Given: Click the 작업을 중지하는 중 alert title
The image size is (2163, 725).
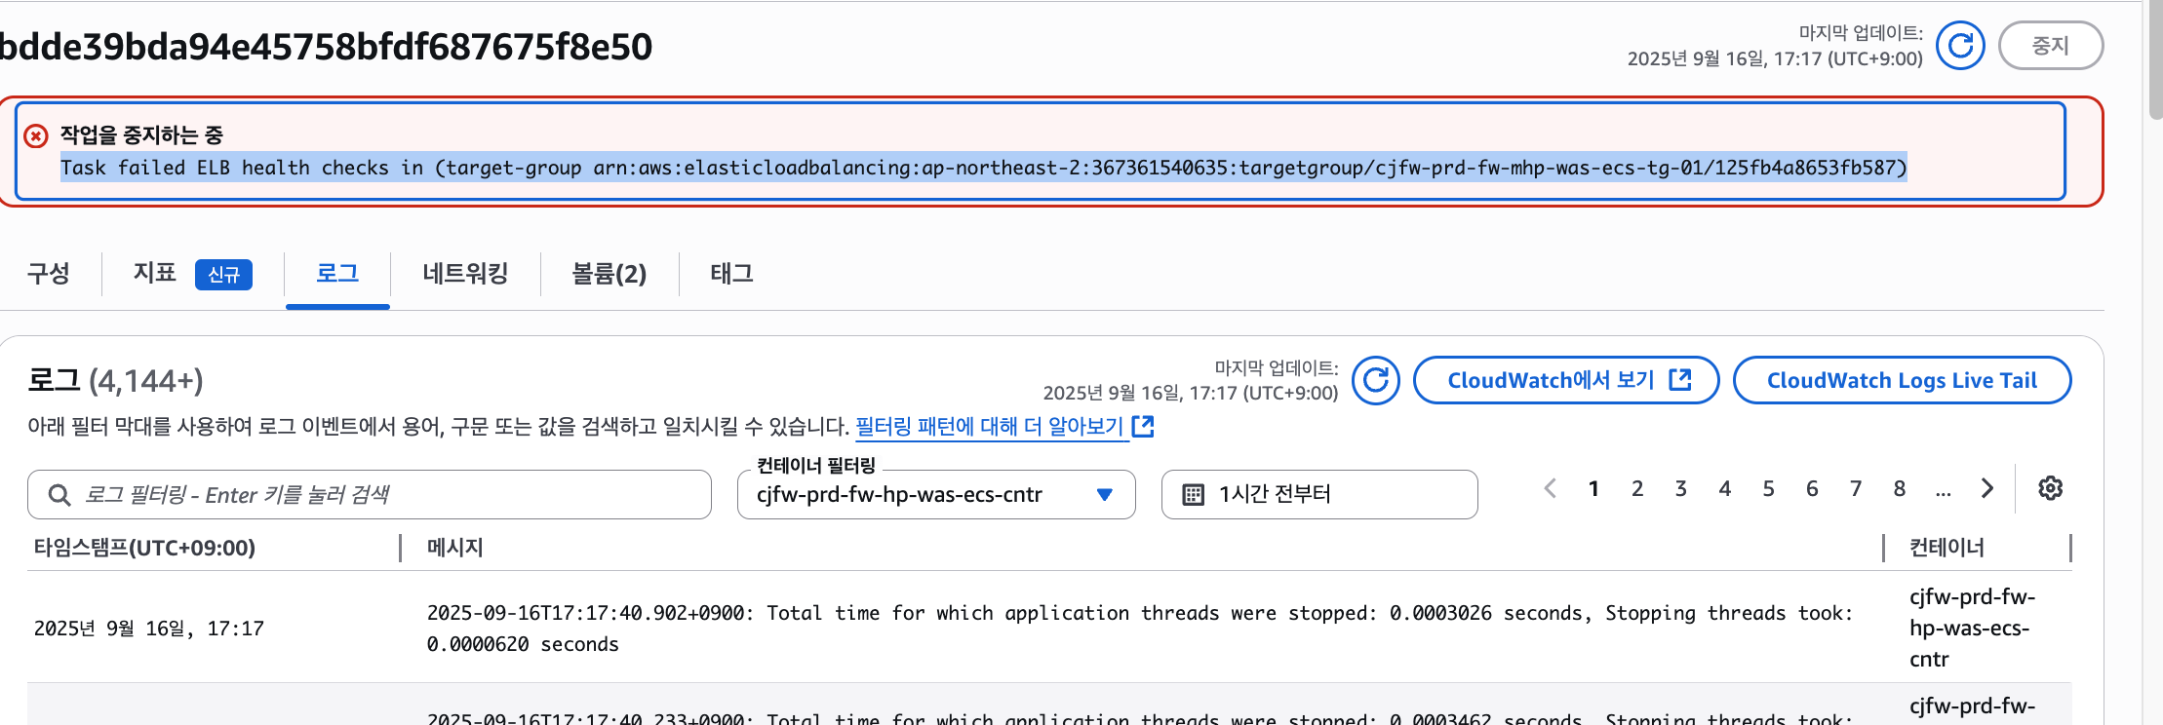Looking at the screenshot, I should [x=141, y=134].
